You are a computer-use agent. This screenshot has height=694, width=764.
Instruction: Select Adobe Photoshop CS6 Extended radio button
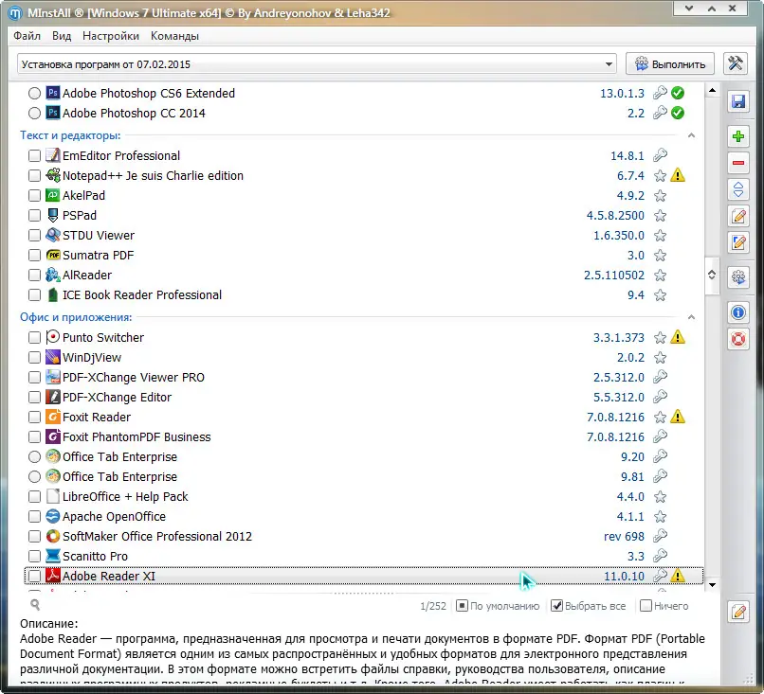tap(34, 93)
